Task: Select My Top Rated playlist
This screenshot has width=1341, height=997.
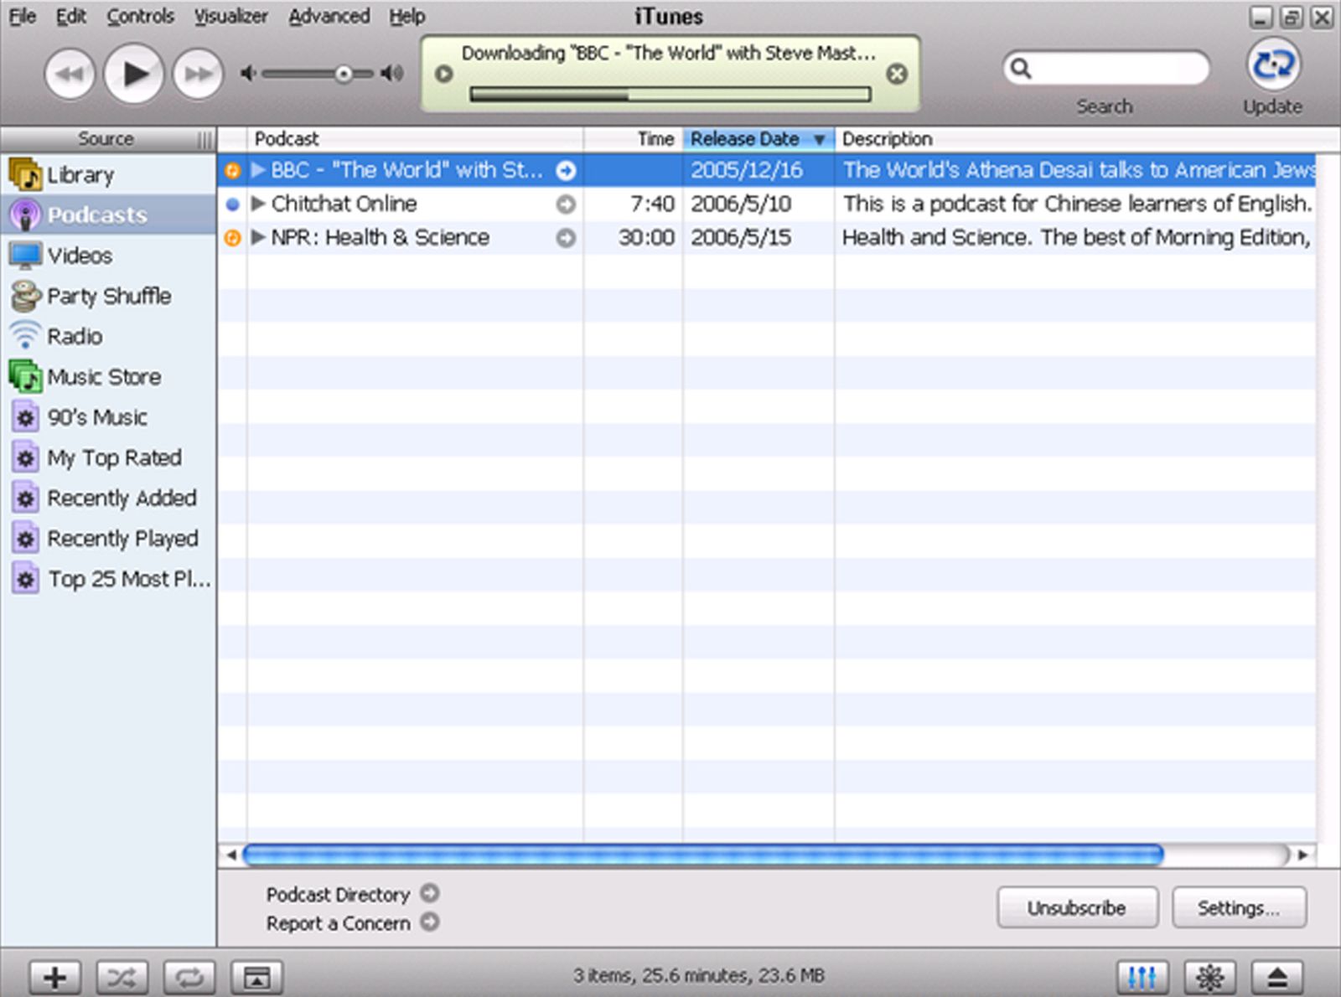Action: click(x=108, y=457)
